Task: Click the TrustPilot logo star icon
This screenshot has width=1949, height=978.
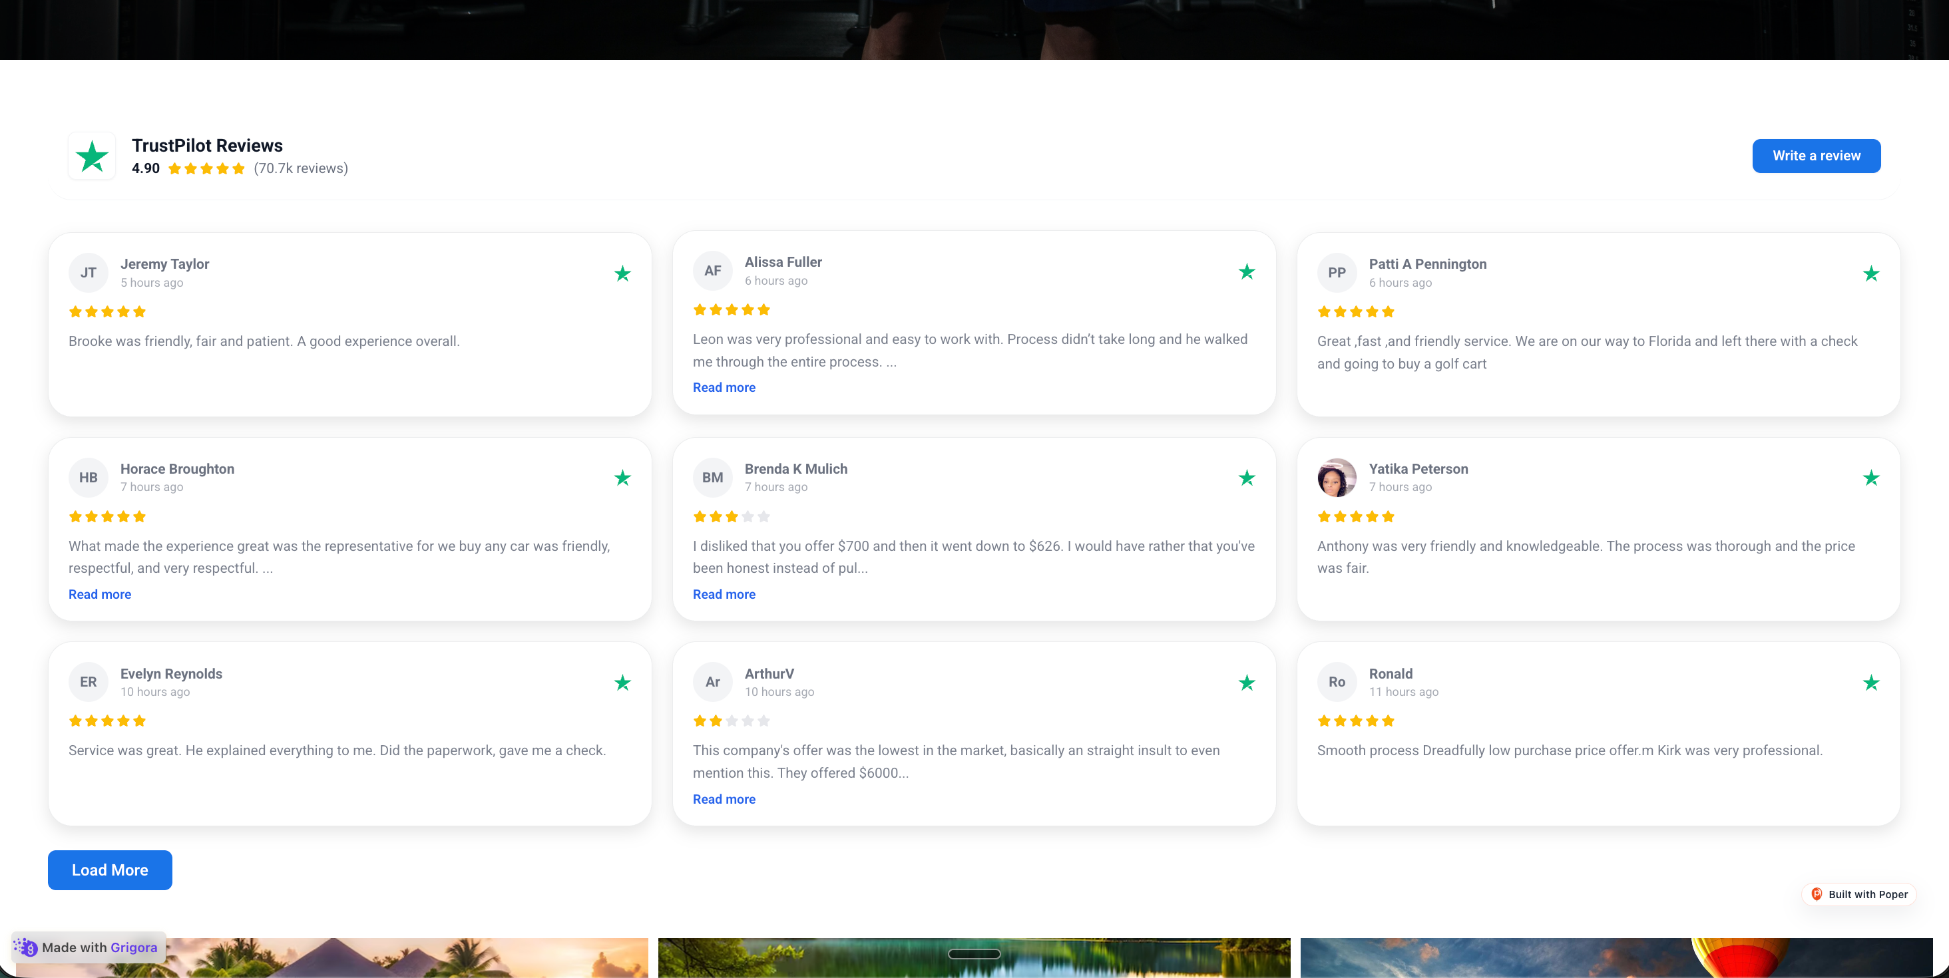Action: [93, 156]
